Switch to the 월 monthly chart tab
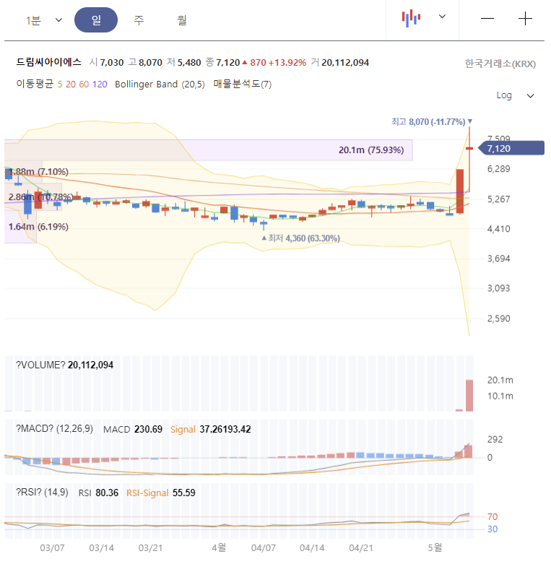 (182, 19)
